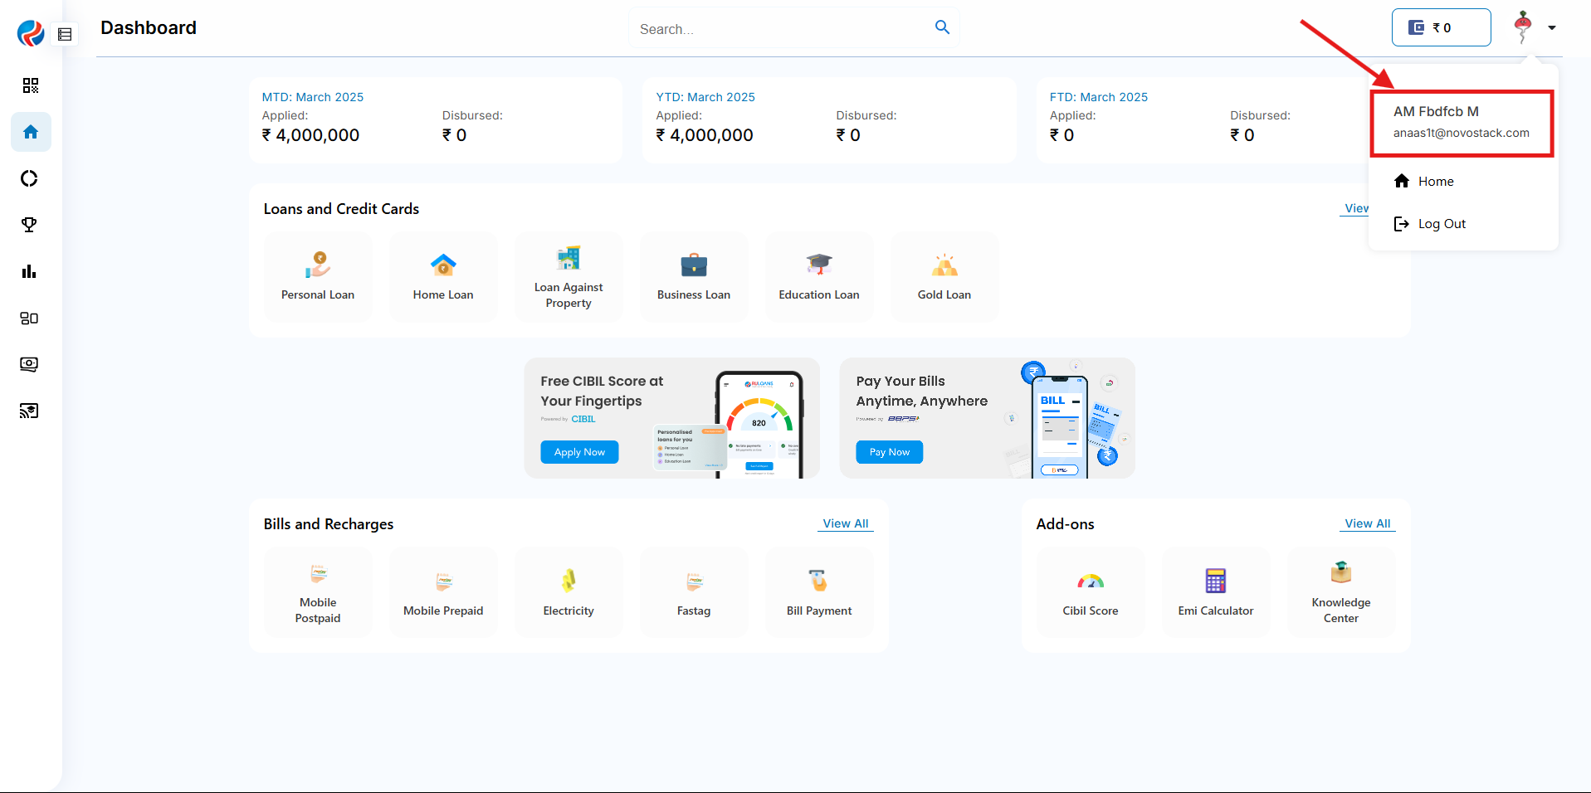Screen dimensions: 1591x793
Task: Open View All for Bills and Recharges
Action: click(845, 523)
